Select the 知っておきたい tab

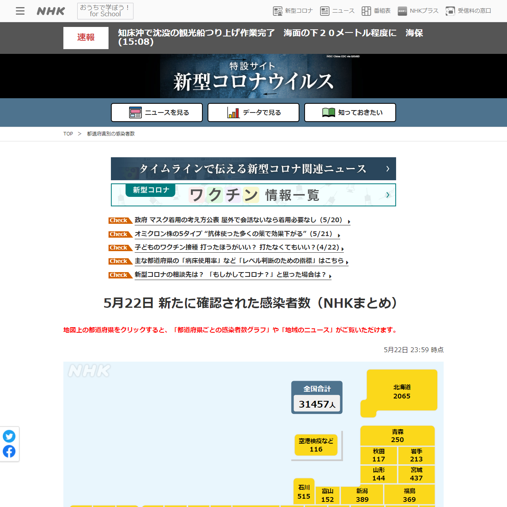click(x=350, y=112)
